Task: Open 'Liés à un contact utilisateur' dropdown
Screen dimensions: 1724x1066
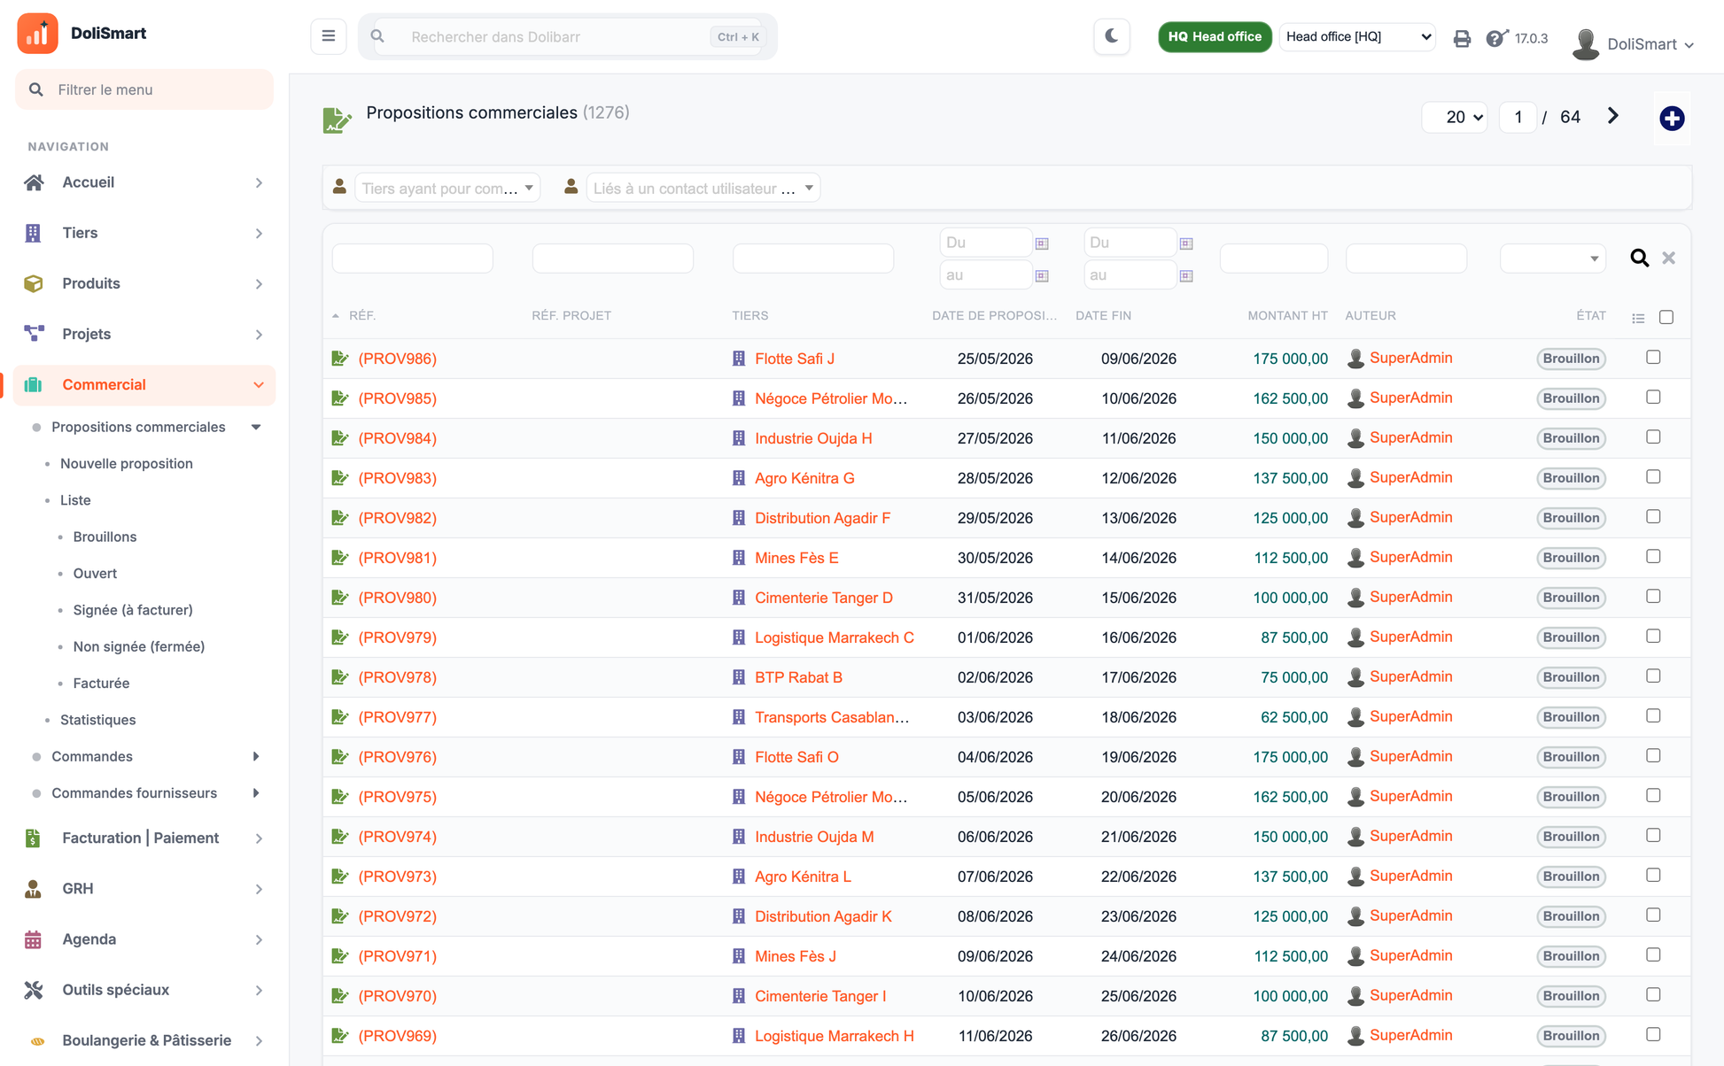Action: (x=703, y=188)
